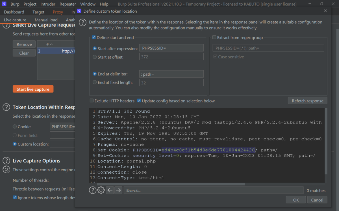Open Token Location section help icon
The width and height of the screenshot is (339, 211).
(x=6, y=107)
